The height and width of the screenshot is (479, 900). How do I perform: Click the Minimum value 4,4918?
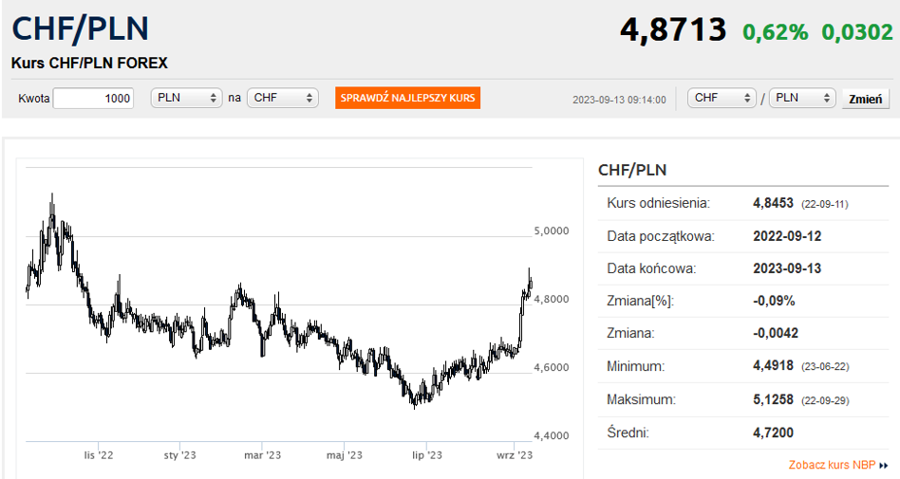point(773,365)
